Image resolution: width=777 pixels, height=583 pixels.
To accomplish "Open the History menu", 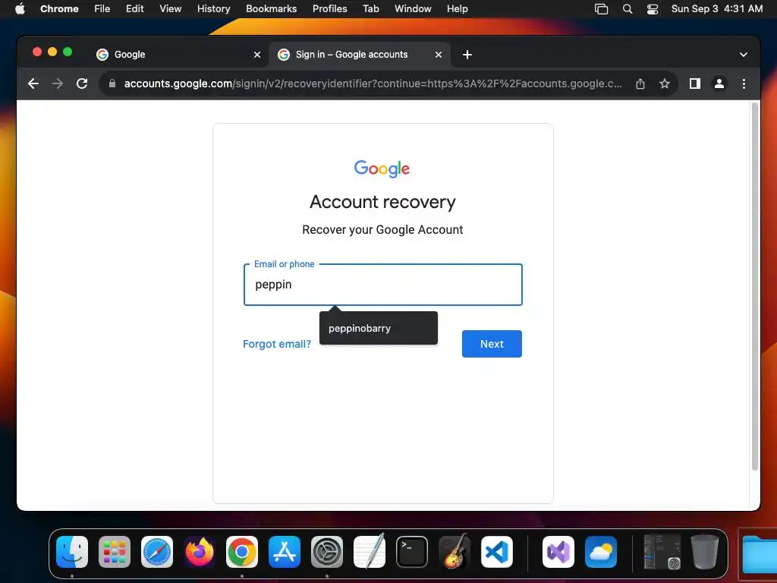I will point(213,9).
